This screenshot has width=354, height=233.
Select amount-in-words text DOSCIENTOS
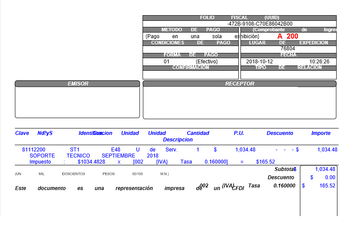tap(73, 174)
